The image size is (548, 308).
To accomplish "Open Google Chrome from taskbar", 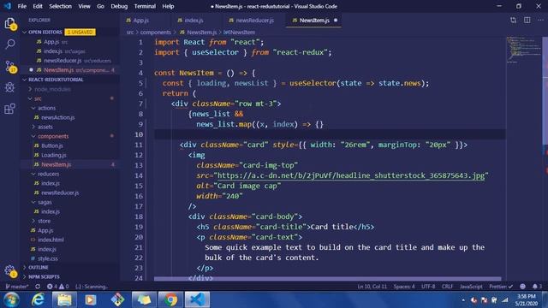I will coord(170,299).
